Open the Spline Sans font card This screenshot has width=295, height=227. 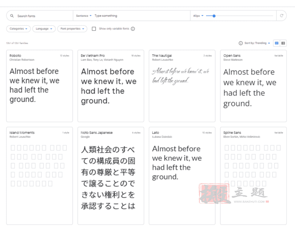(x=253, y=176)
